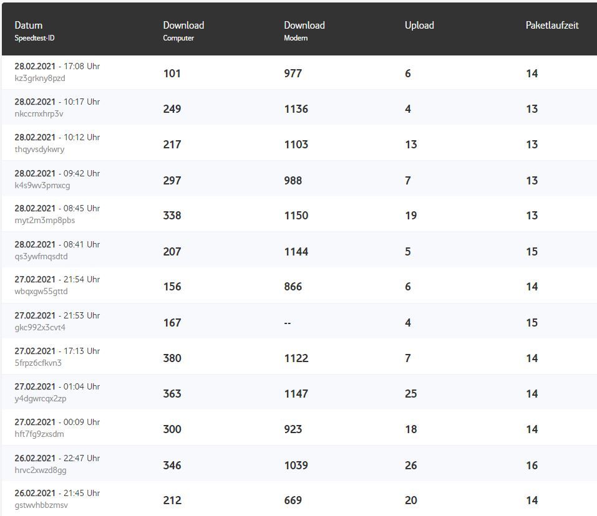Click the date 27.02.2021 - 00:09 Uhr
597x516 pixels.
tap(57, 422)
